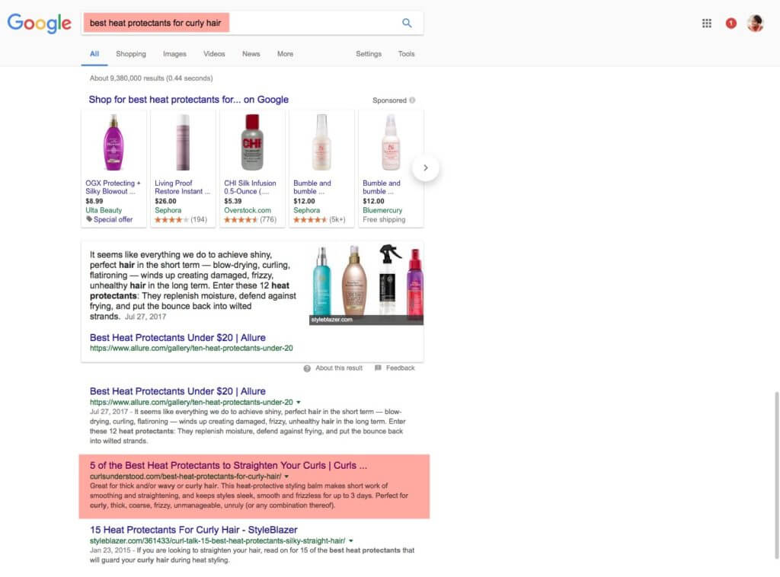
Task: Open 15 Heat Protectants For Curly Hair result
Action: tap(193, 530)
